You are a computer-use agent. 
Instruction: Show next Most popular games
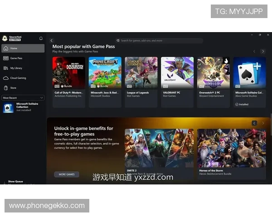click(263, 52)
